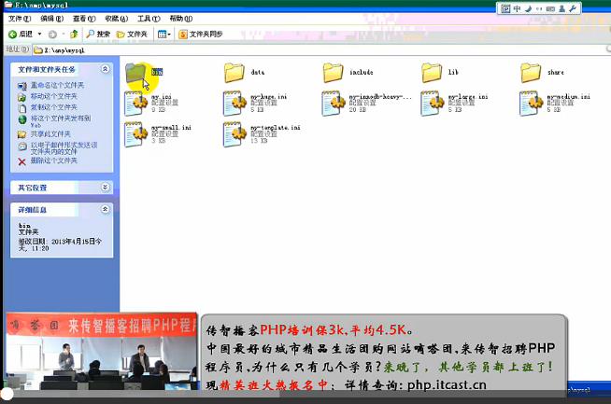Image resolution: width=611 pixels, height=404 pixels.
Task: Click the Delete this folder link
Action: tap(53, 160)
